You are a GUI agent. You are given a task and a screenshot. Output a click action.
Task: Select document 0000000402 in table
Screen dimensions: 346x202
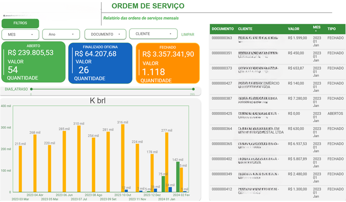pyautogui.click(x=222, y=159)
